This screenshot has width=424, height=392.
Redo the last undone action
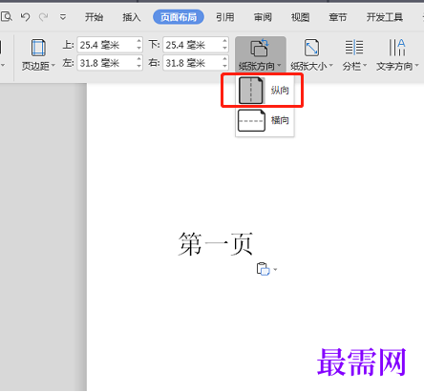[43, 16]
